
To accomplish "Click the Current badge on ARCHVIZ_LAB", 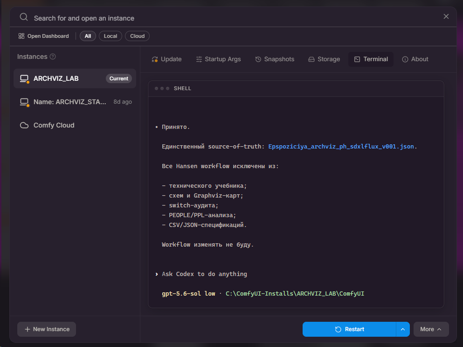I will 119,78.
